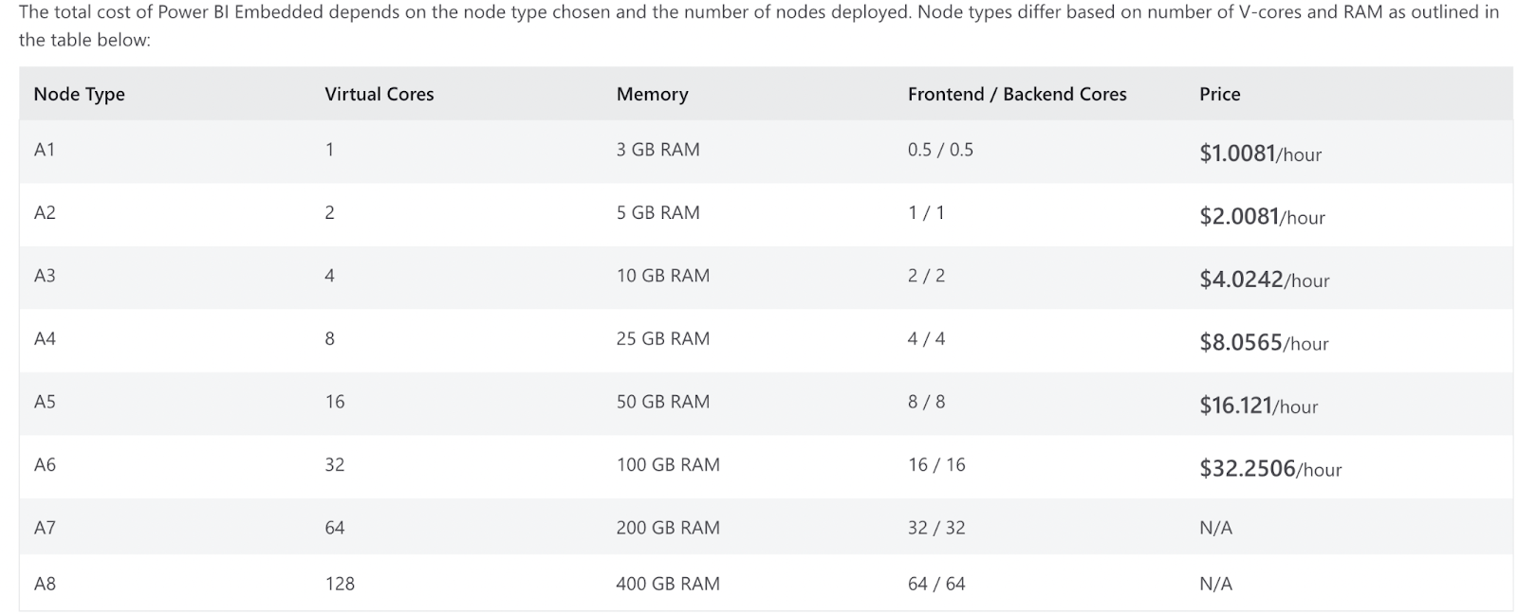Click the 200 GB RAM memory cell

pos(667,528)
